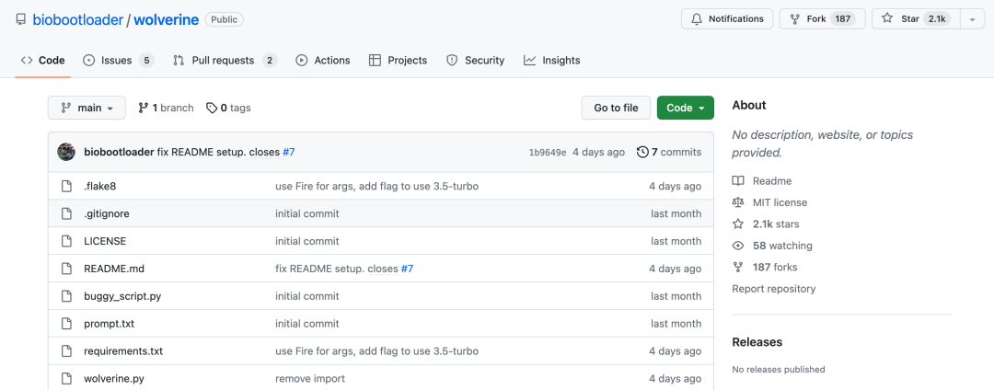Click the bell icon for Notifications
The width and height of the screenshot is (994, 390).
coord(697,19)
